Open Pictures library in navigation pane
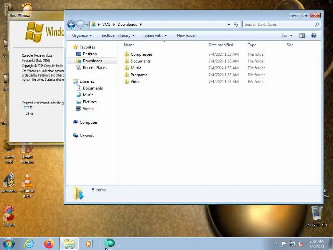The width and height of the screenshot is (333, 250). coord(90,102)
